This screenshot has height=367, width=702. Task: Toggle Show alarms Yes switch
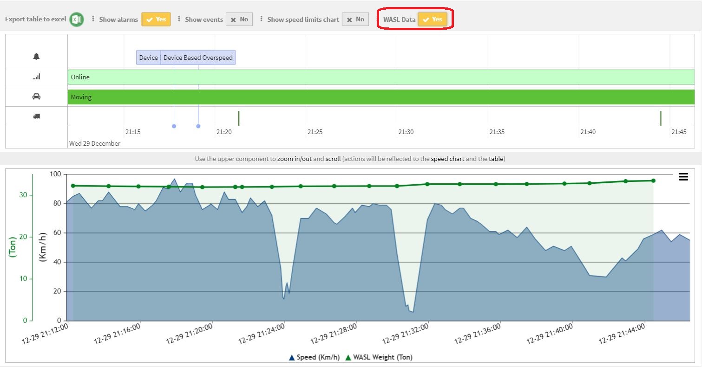(x=156, y=19)
